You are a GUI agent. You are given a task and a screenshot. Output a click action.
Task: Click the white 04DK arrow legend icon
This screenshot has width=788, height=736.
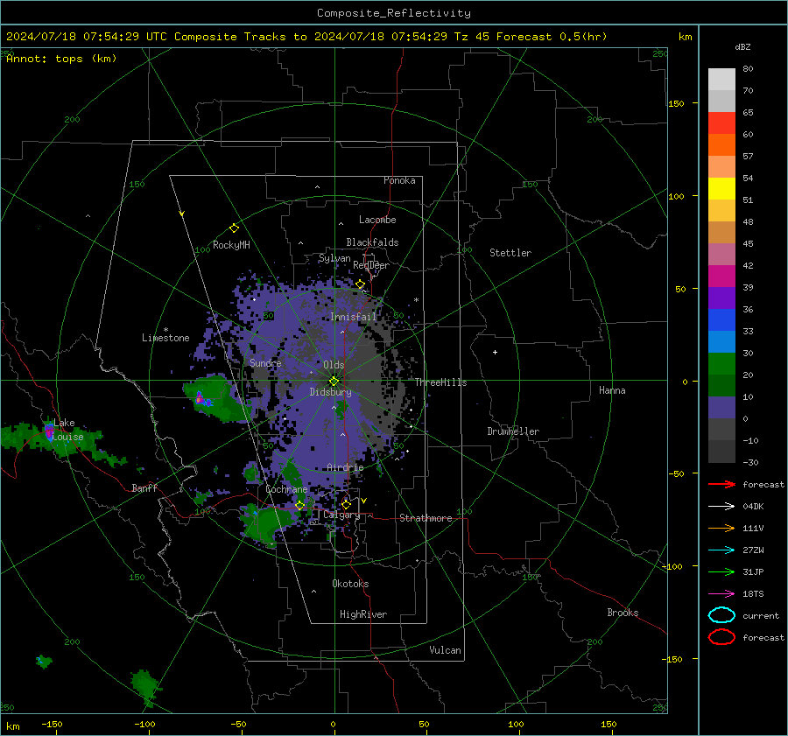click(721, 506)
